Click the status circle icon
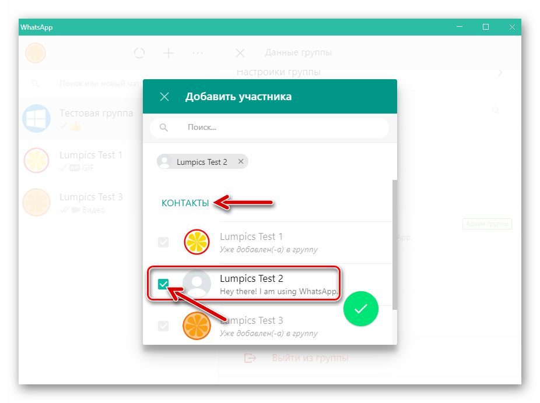The width and height of the screenshot is (540, 403). (139, 53)
